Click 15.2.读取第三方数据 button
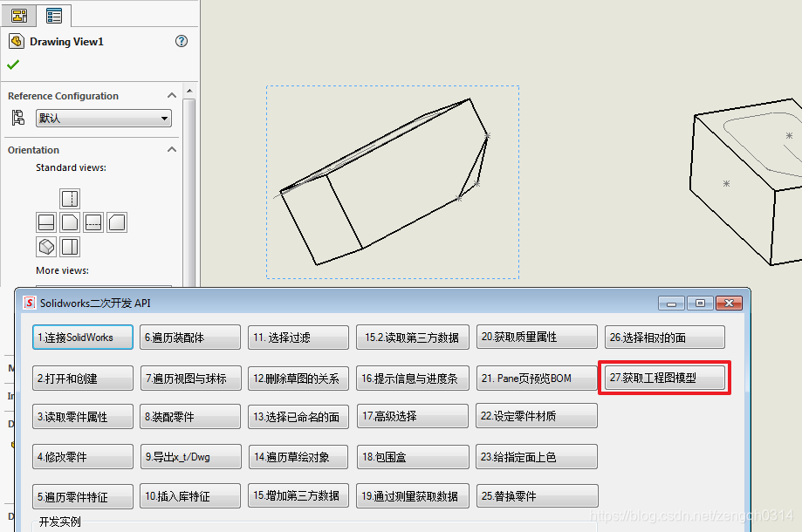This screenshot has width=802, height=532. coord(413,338)
